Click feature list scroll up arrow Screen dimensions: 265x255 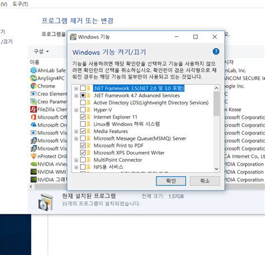click(216, 88)
